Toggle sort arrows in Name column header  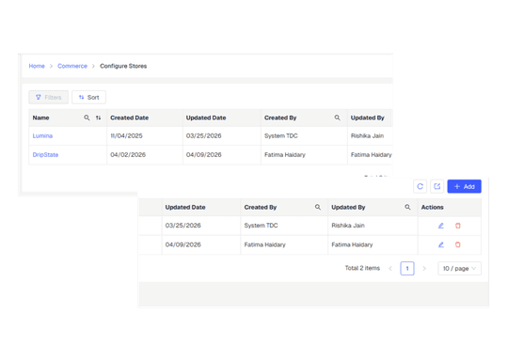click(98, 118)
